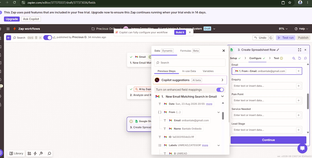
Task: Open dropdown next to Draft badge
Action: (x=214, y=29)
